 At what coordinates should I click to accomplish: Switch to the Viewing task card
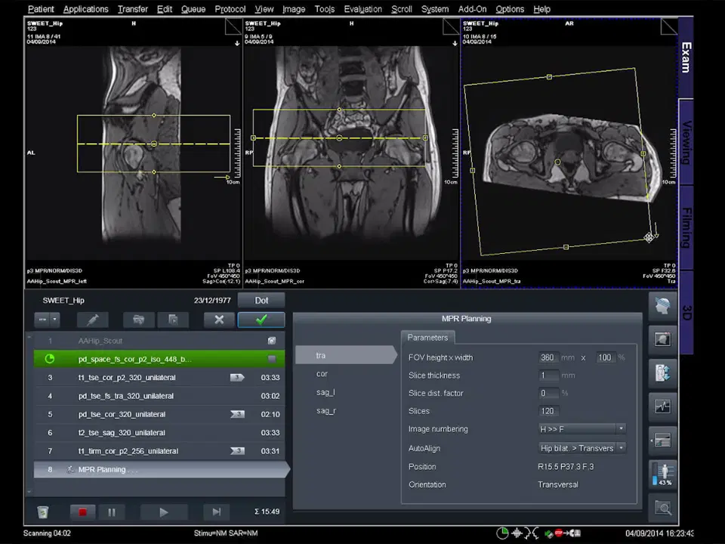point(686,141)
